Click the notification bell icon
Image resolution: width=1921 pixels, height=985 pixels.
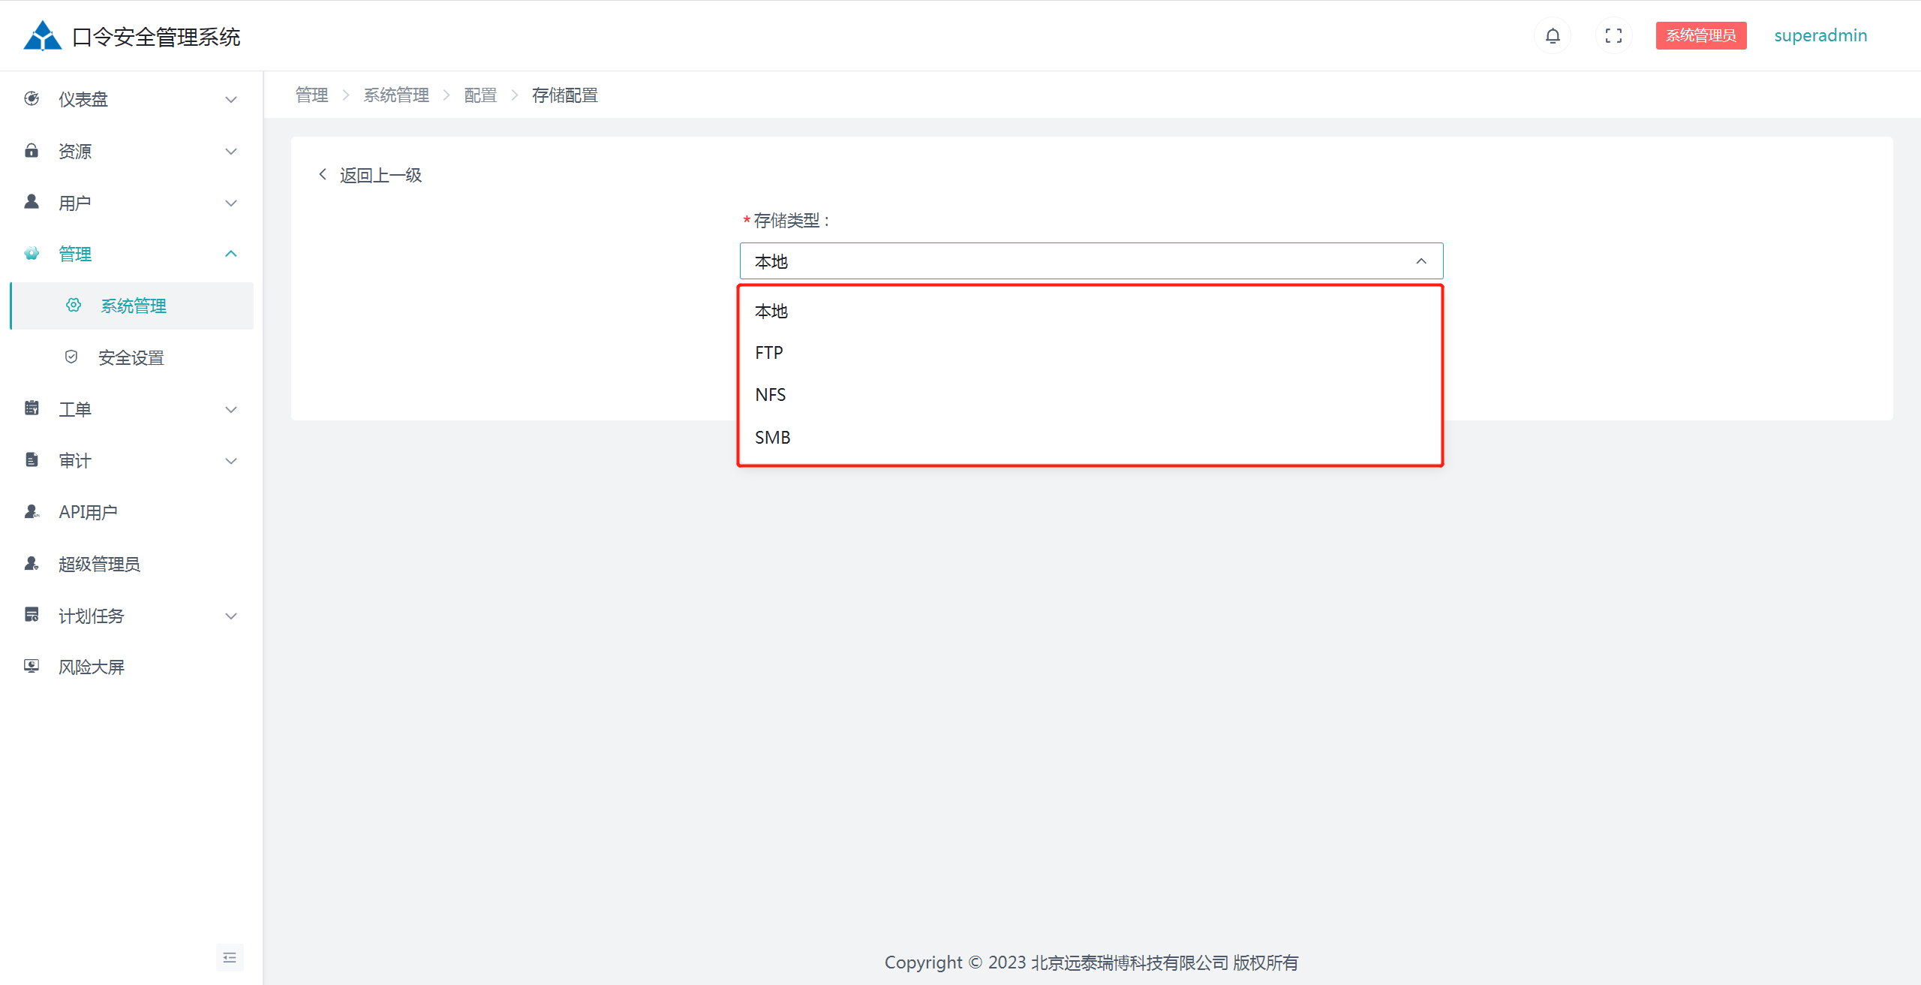click(x=1553, y=36)
